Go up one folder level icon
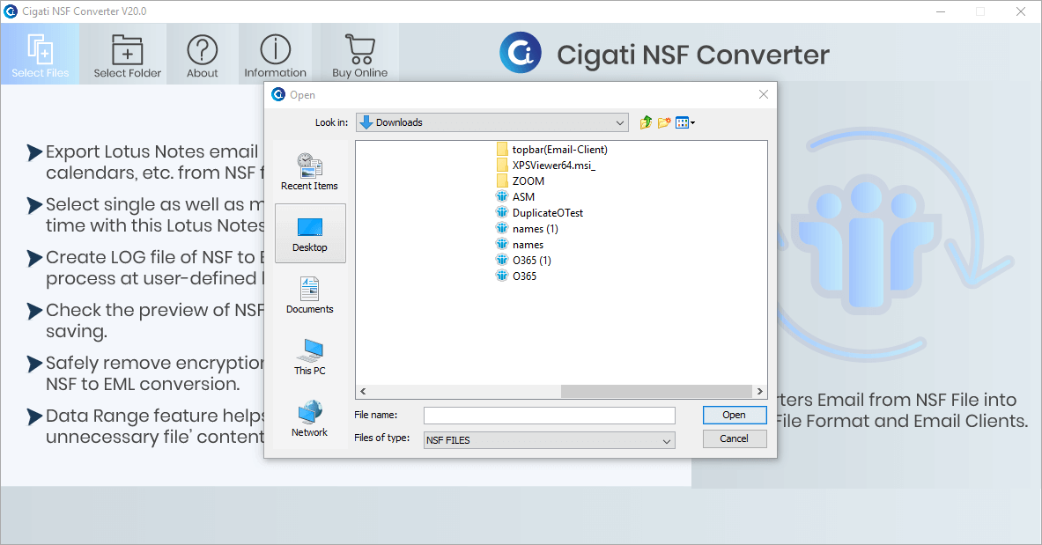 (x=646, y=122)
